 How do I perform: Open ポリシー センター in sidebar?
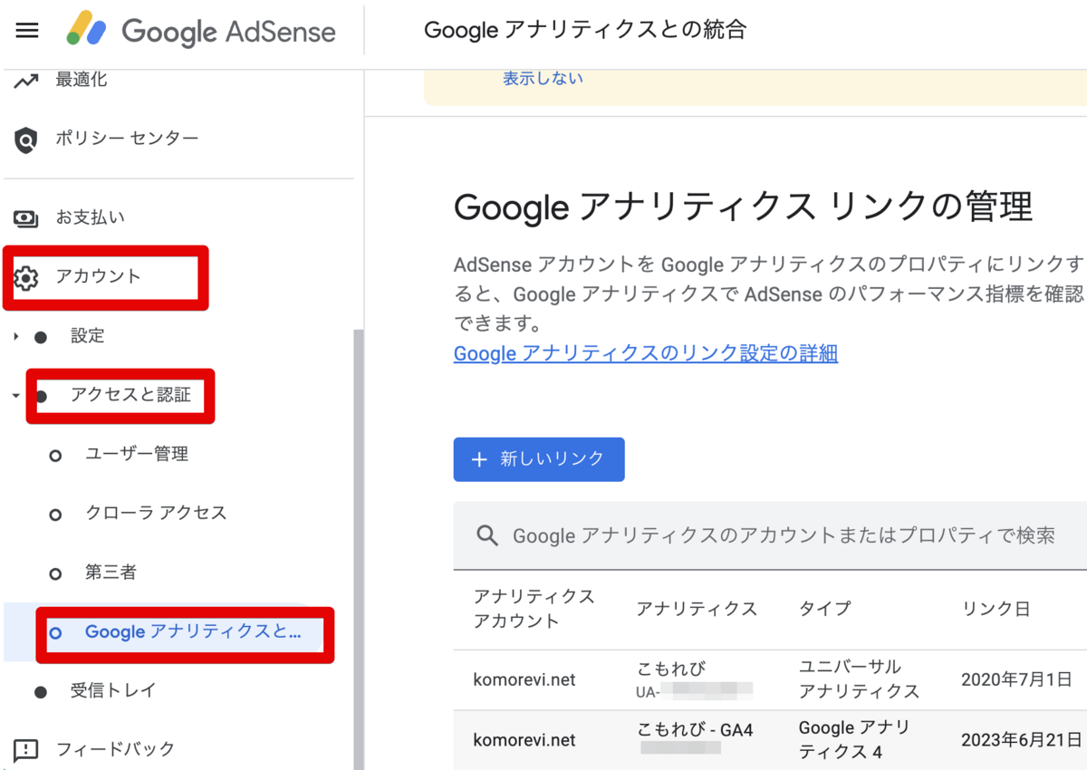[x=127, y=139]
